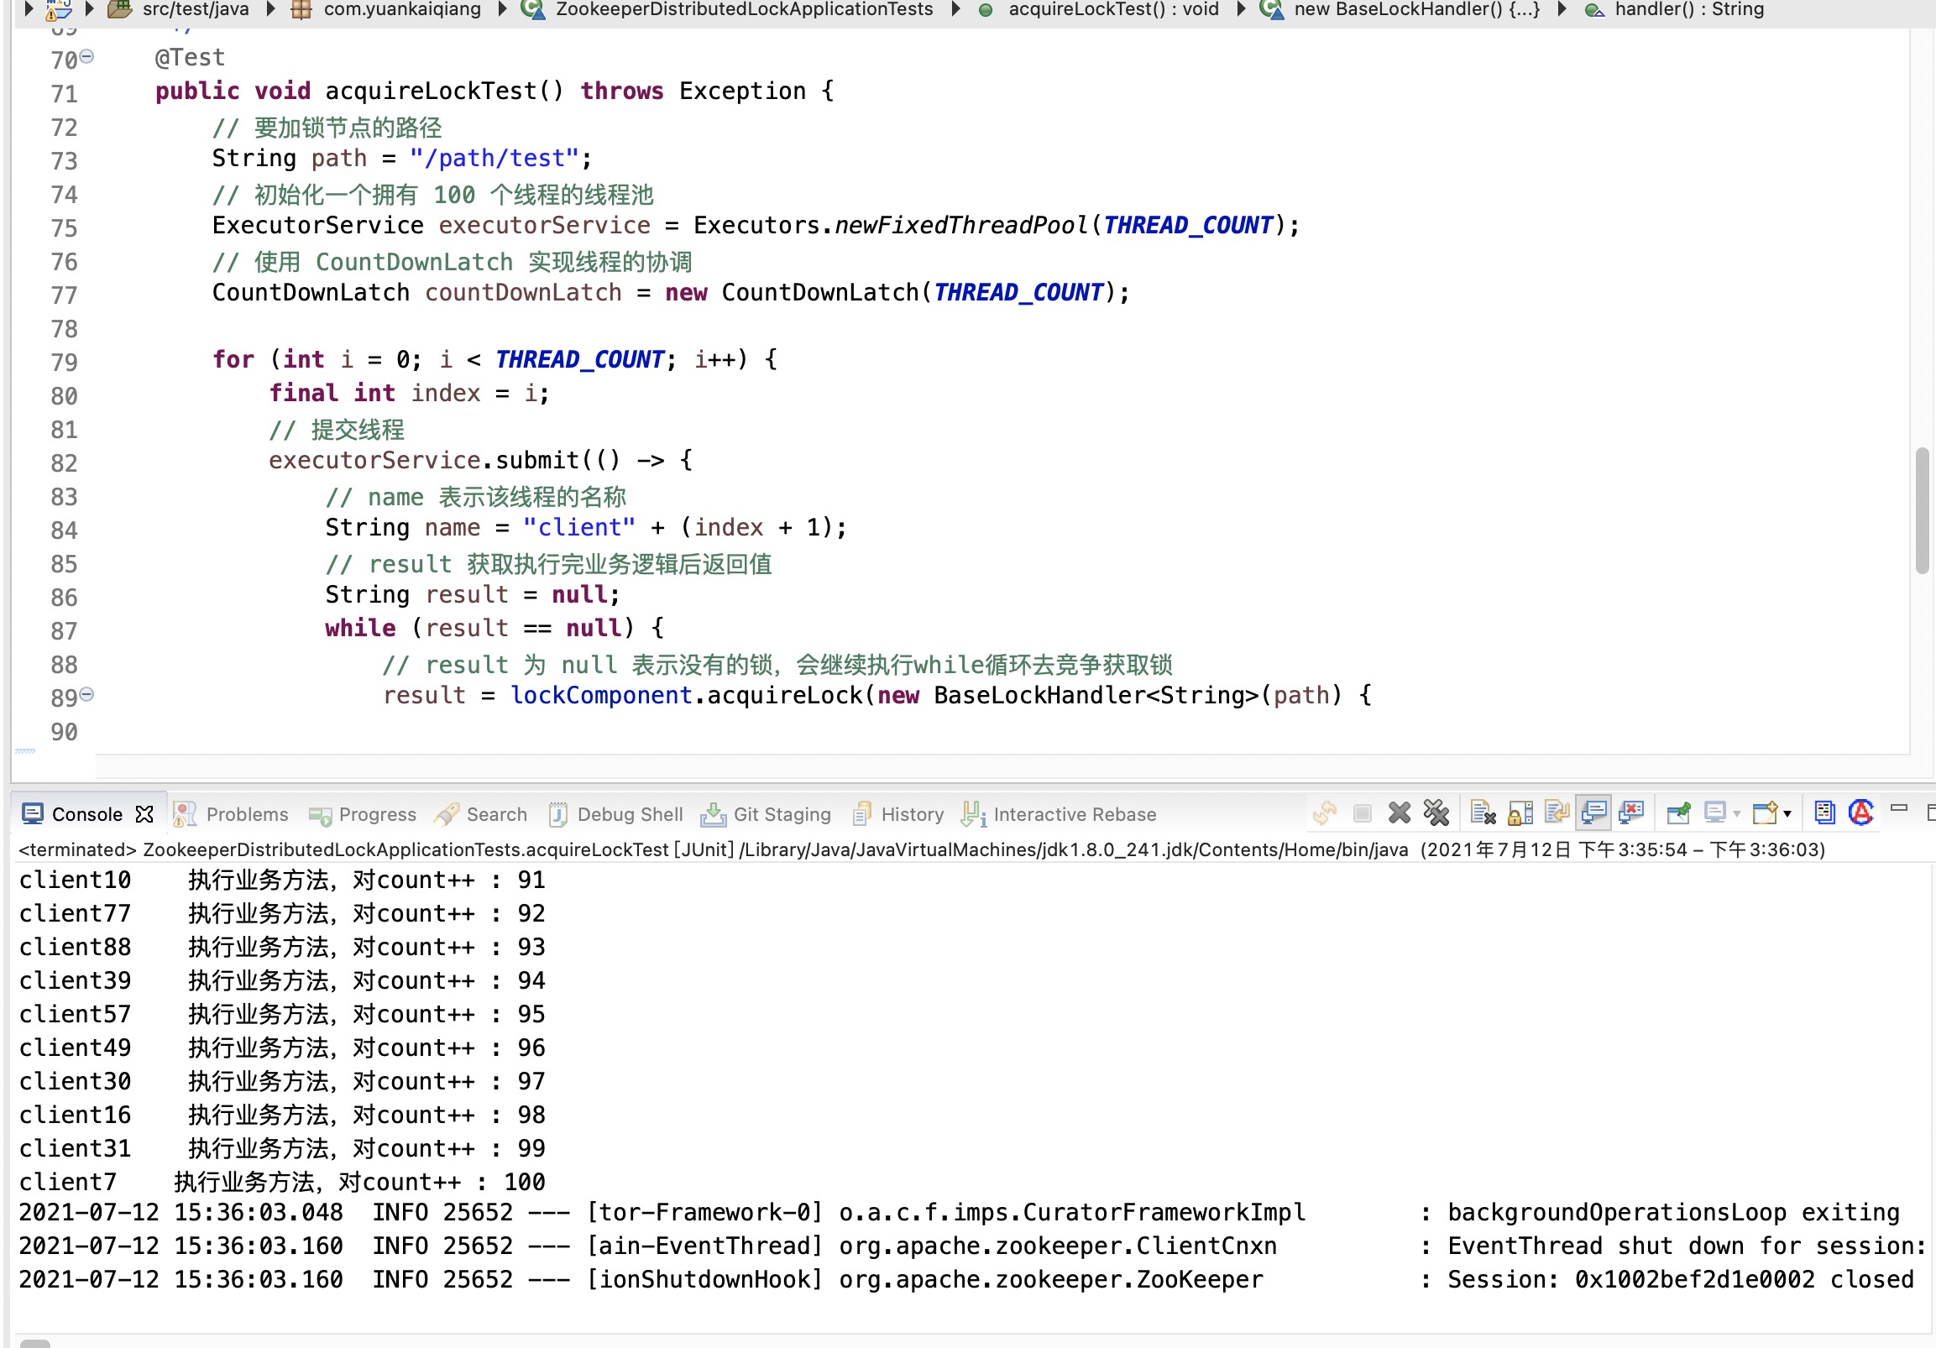Click the Remove Launch icon in Console toolbar

click(x=1399, y=813)
